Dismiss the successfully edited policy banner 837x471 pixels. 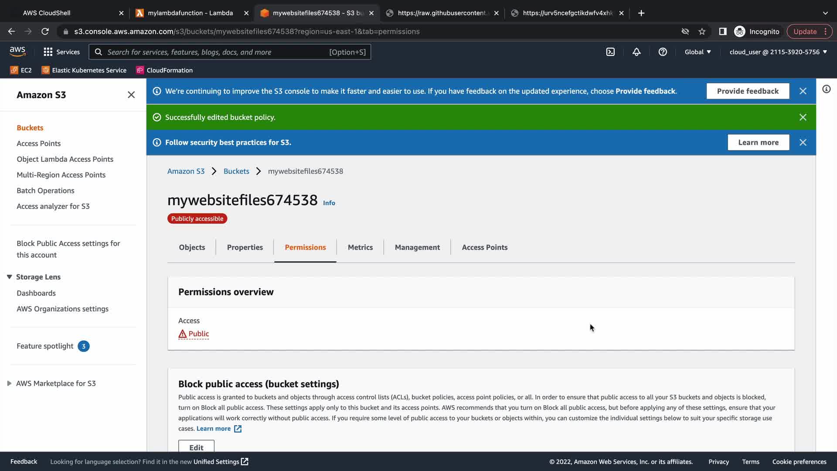pyautogui.click(x=803, y=117)
